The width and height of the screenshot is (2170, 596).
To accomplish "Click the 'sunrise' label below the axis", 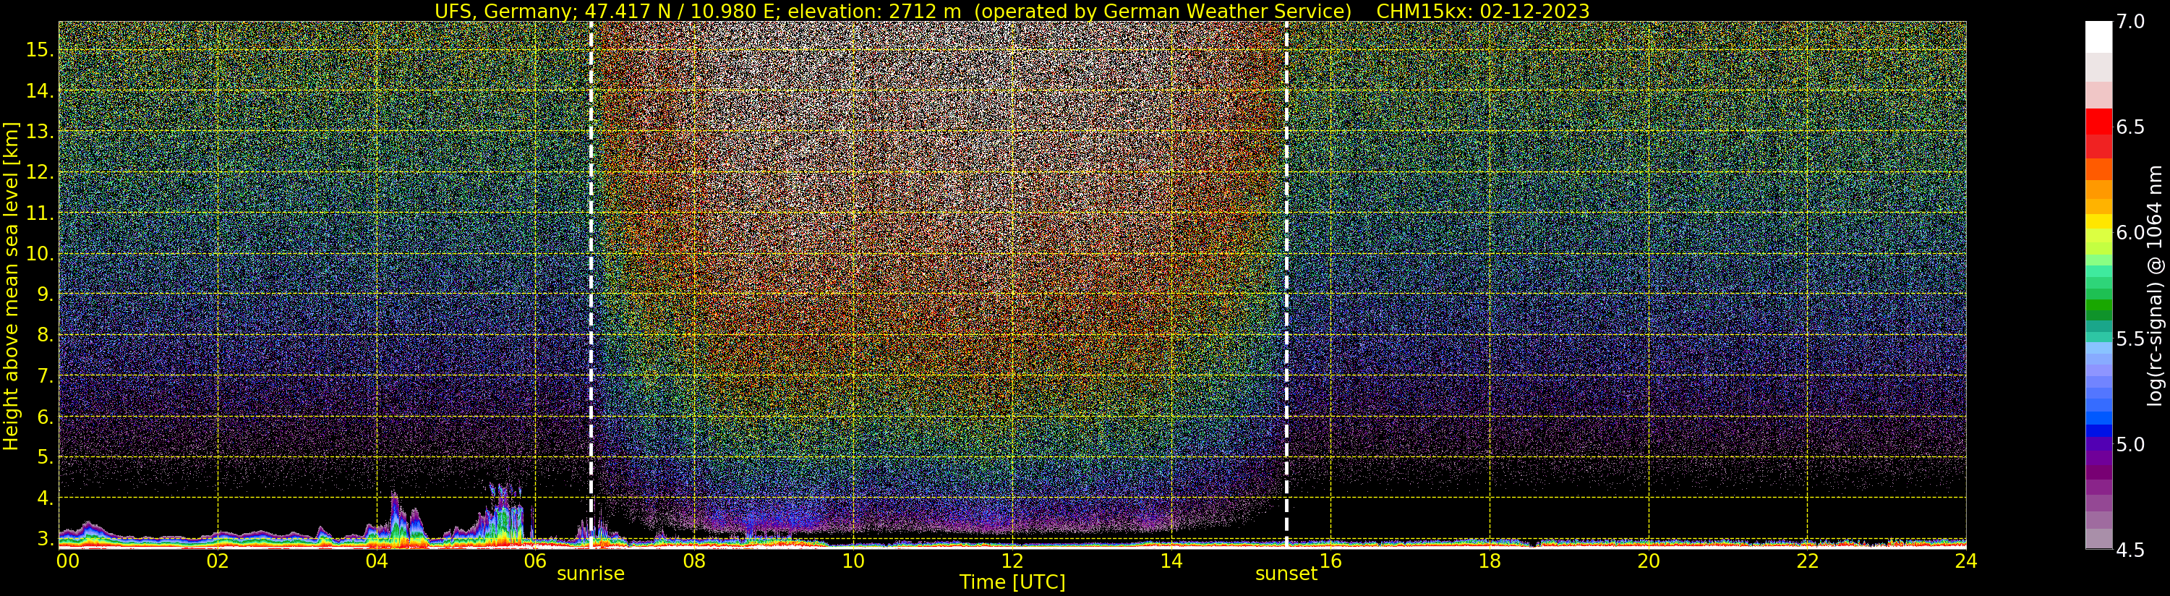I will coord(591,574).
